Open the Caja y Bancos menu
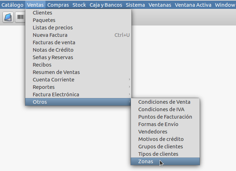 click(106, 5)
